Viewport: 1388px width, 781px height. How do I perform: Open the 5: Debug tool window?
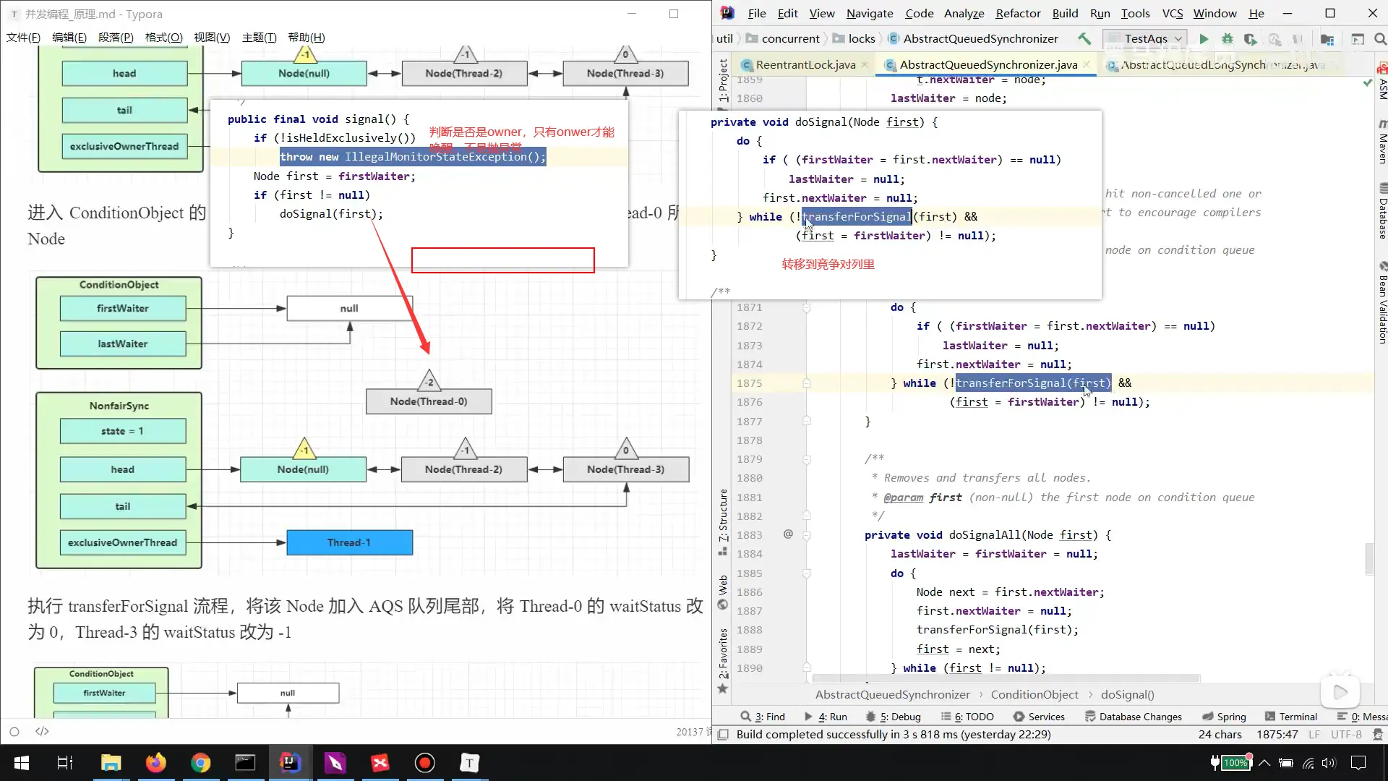coord(893,717)
